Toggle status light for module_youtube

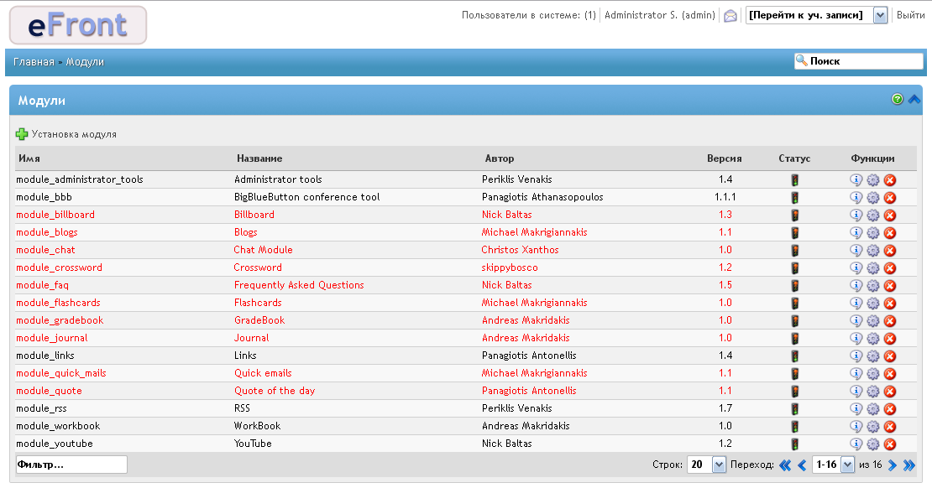[x=794, y=444]
